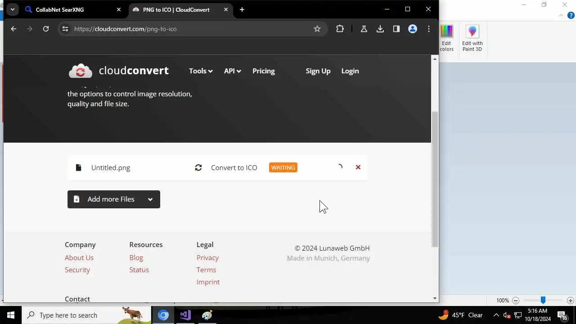576x324 pixels.
Task: Close the PNG to ICO tab
Action: 226,9
